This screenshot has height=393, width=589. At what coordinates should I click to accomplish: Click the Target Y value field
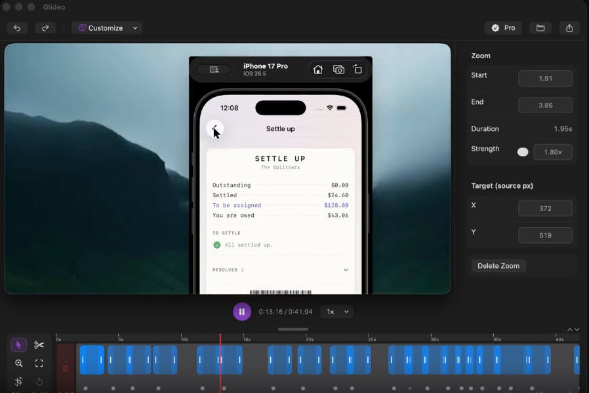point(545,235)
